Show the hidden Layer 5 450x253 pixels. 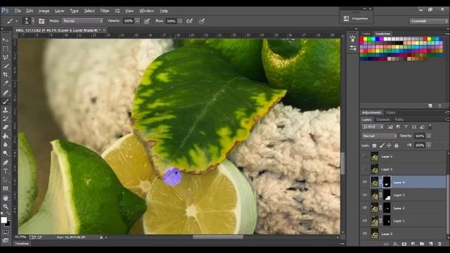tap(364, 169)
